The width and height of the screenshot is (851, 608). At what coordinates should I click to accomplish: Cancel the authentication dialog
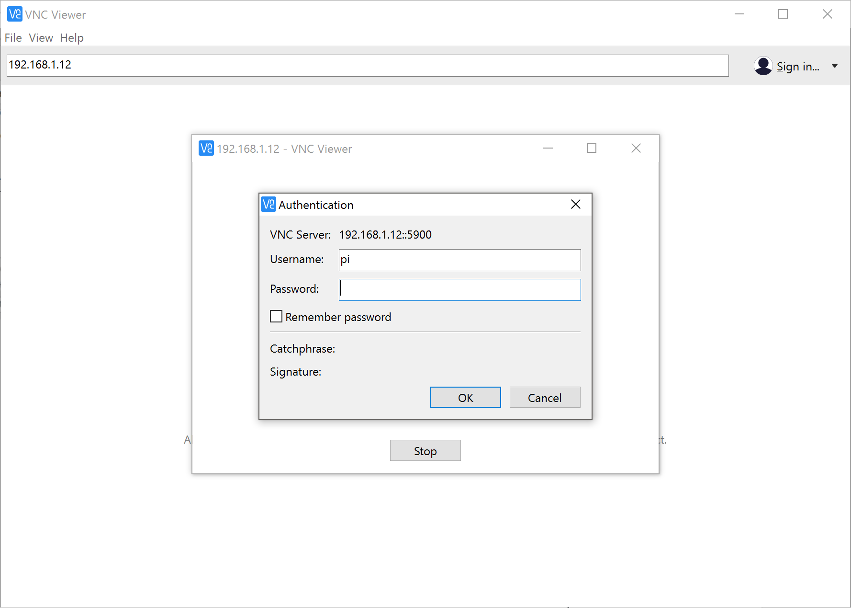545,398
